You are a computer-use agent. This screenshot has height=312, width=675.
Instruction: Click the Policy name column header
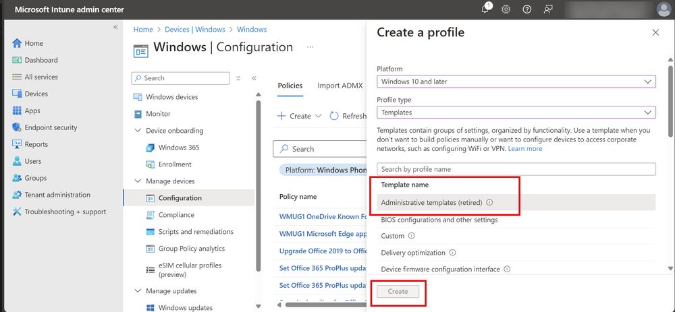tap(298, 196)
